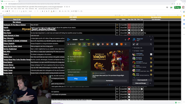Image resolution: width=186 pixels, height=104 pixels.
Task: Toggle Italic in Sheets toolbar
Action: click(44, 11)
